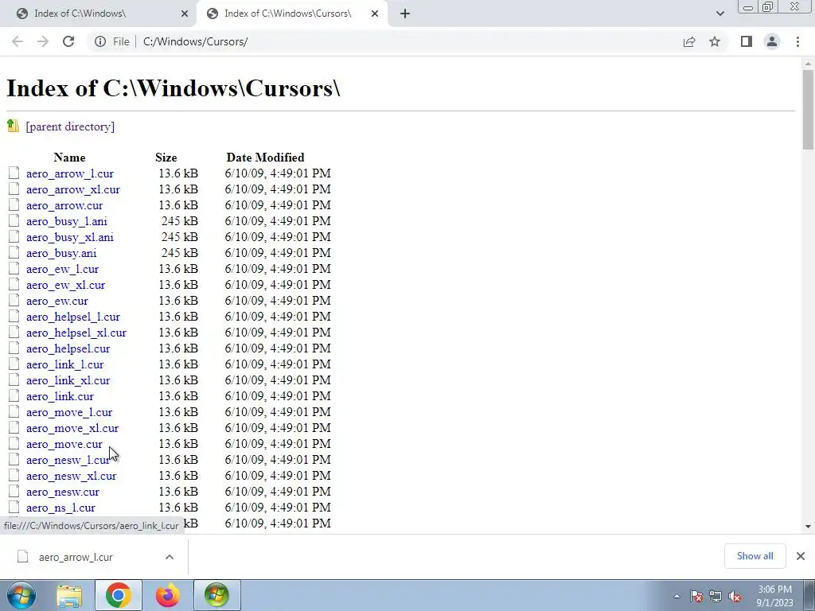The image size is (815, 611).
Task: Switch to Chrome in the taskbar
Action: point(119,595)
